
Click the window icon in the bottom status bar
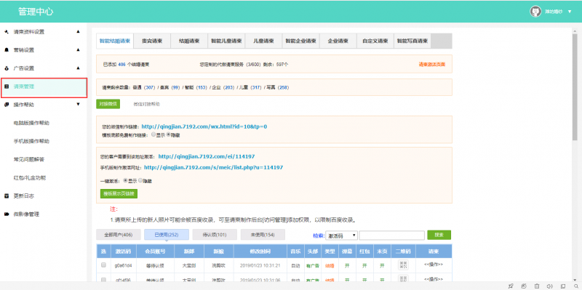pos(562,286)
